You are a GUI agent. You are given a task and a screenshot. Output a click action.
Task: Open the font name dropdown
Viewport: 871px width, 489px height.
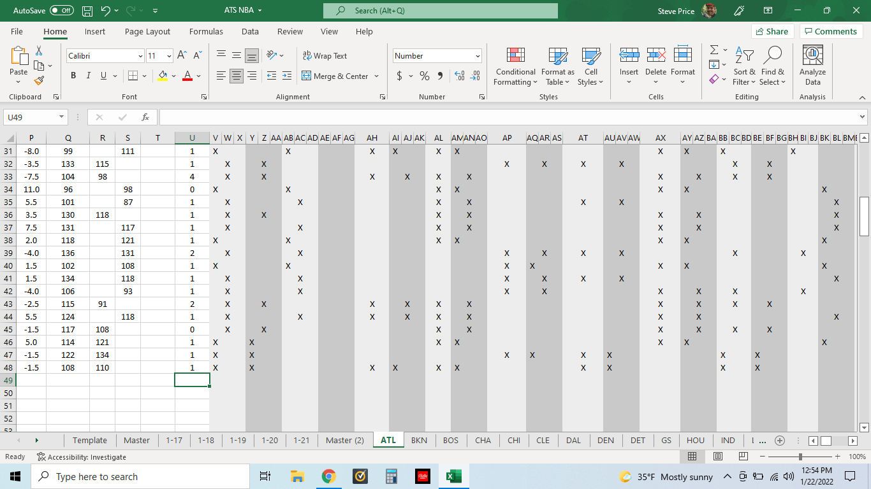click(140, 56)
